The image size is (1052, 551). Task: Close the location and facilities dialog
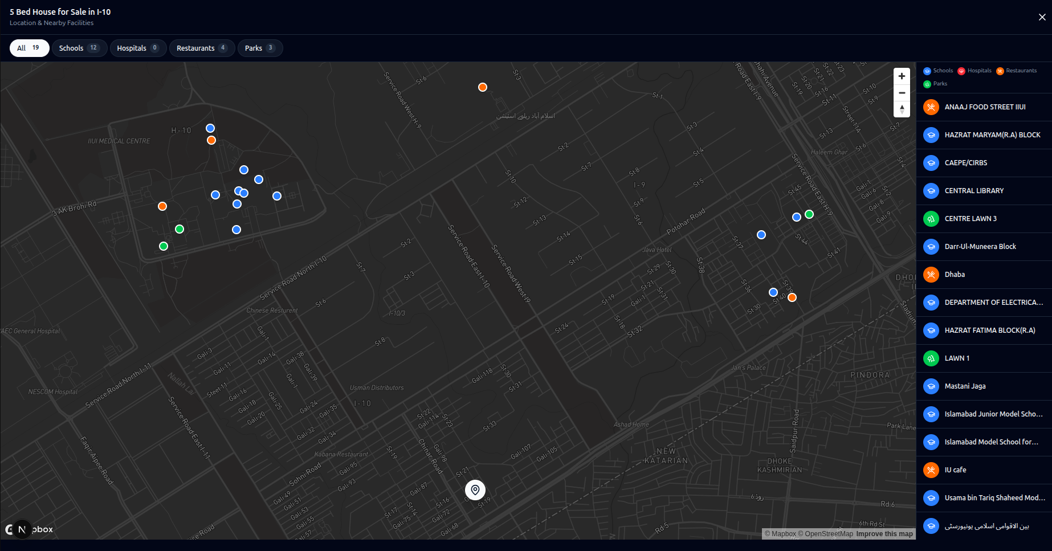point(1042,17)
